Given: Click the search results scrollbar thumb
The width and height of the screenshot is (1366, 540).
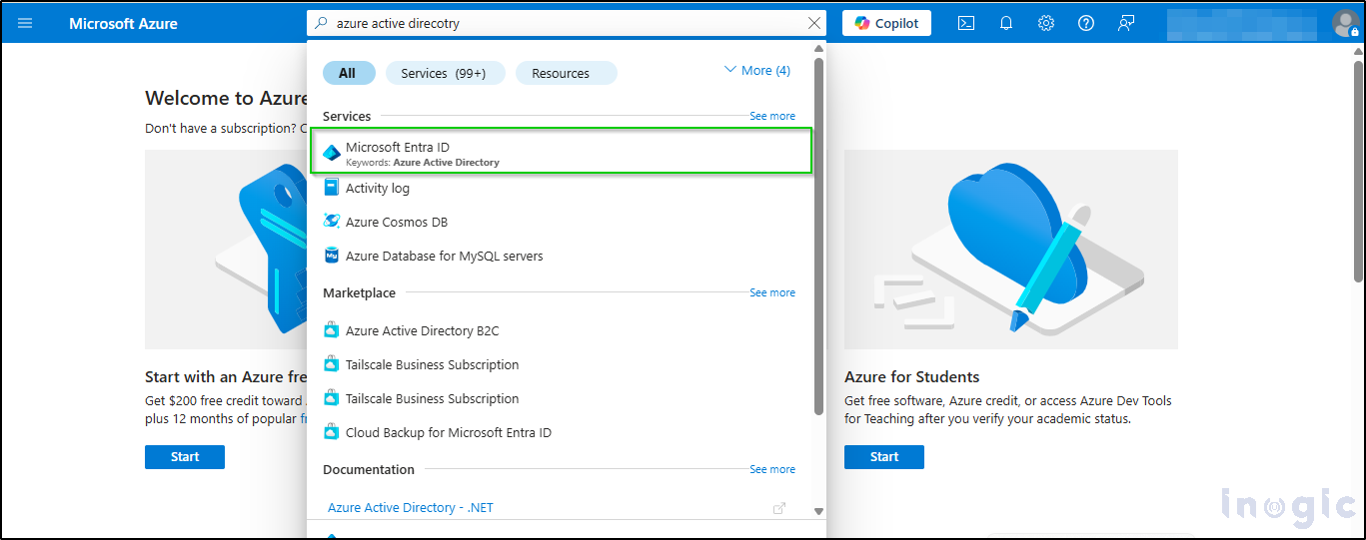Looking at the screenshot, I should pyautogui.click(x=818, y=236).
